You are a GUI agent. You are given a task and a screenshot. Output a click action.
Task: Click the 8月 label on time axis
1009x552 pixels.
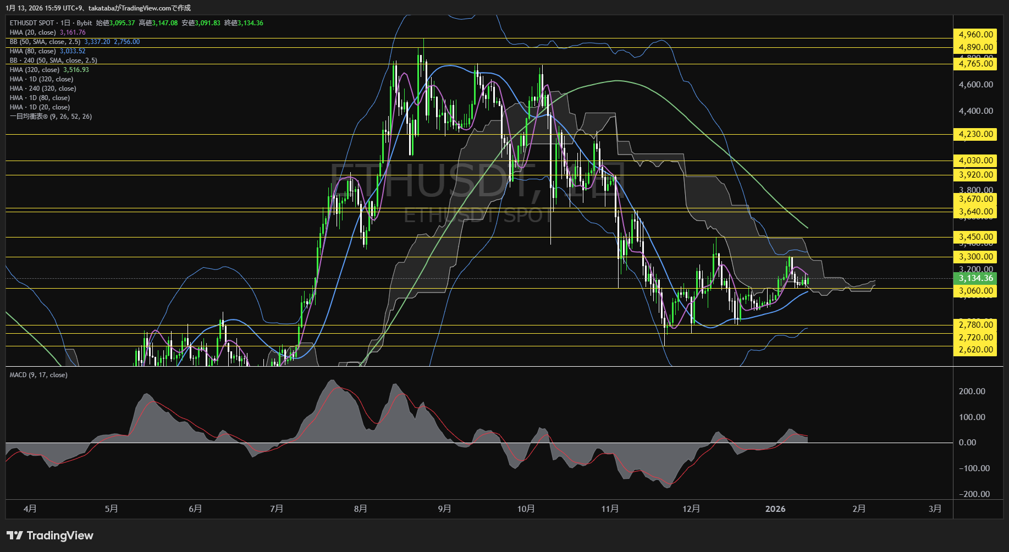[361, 509]
